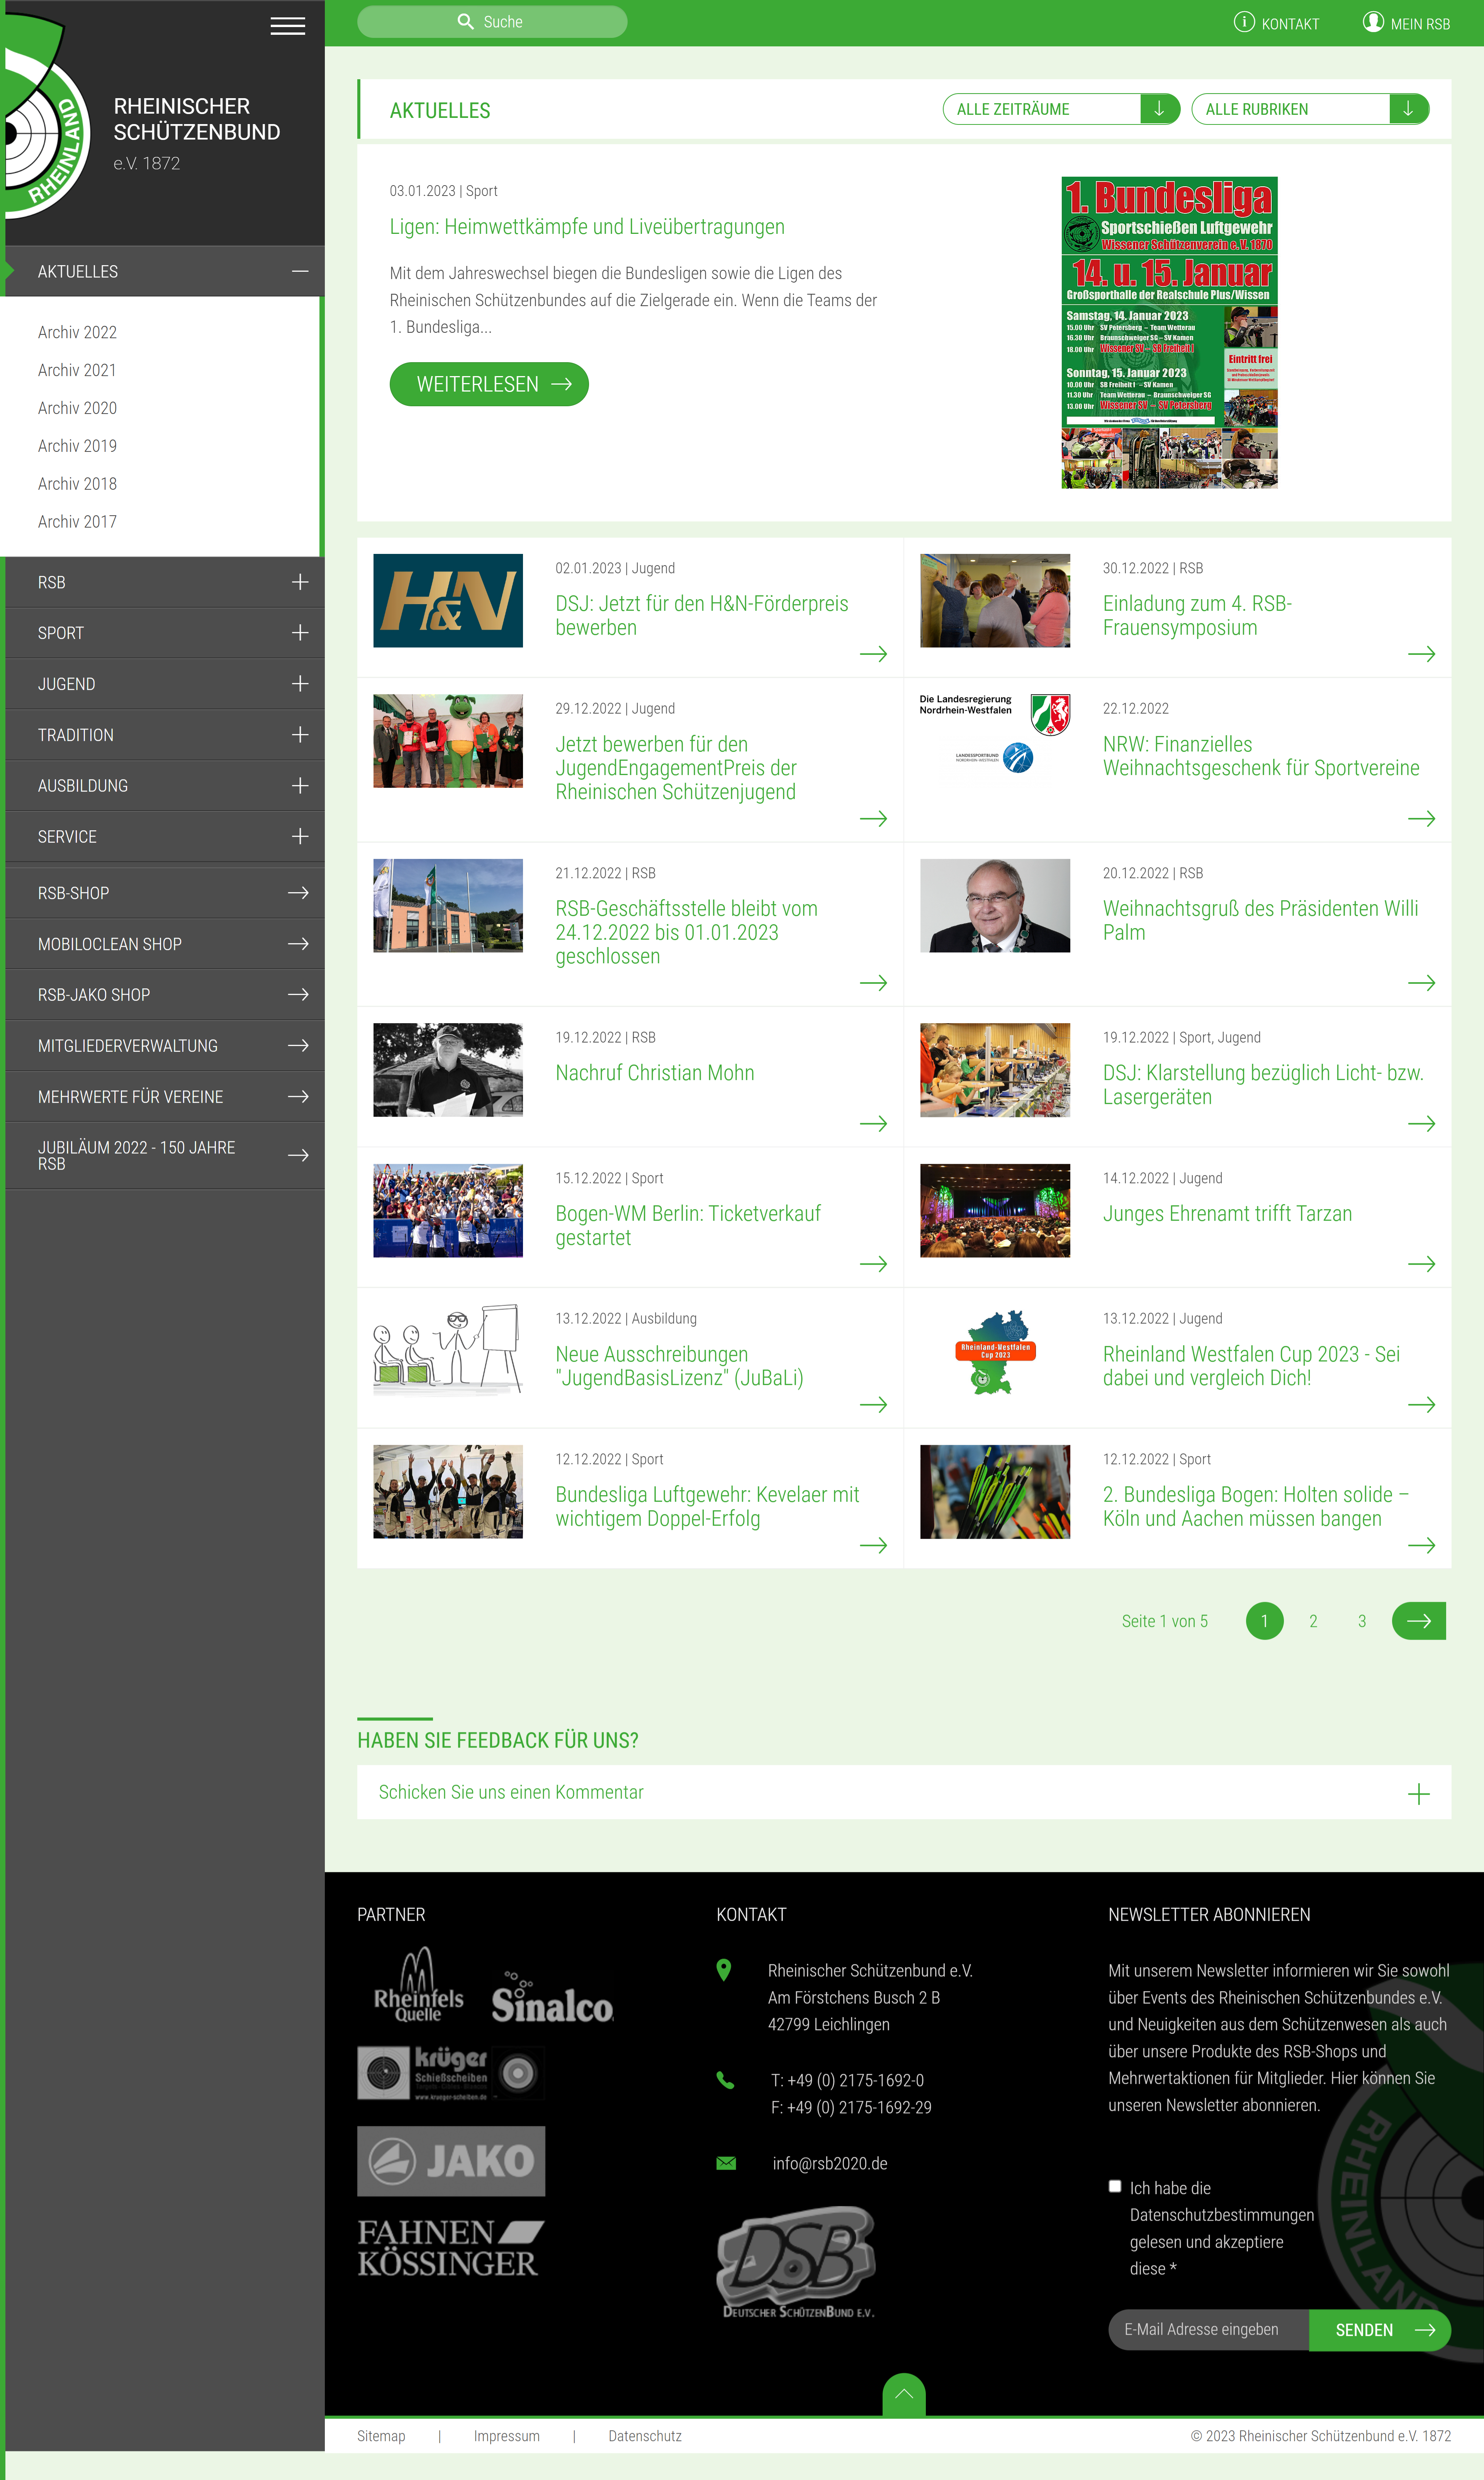Open Archiv 2017 submenu item
The height and width of the screenshot is (2480, 1484).
pyautogui.click(x=77, y=522)
